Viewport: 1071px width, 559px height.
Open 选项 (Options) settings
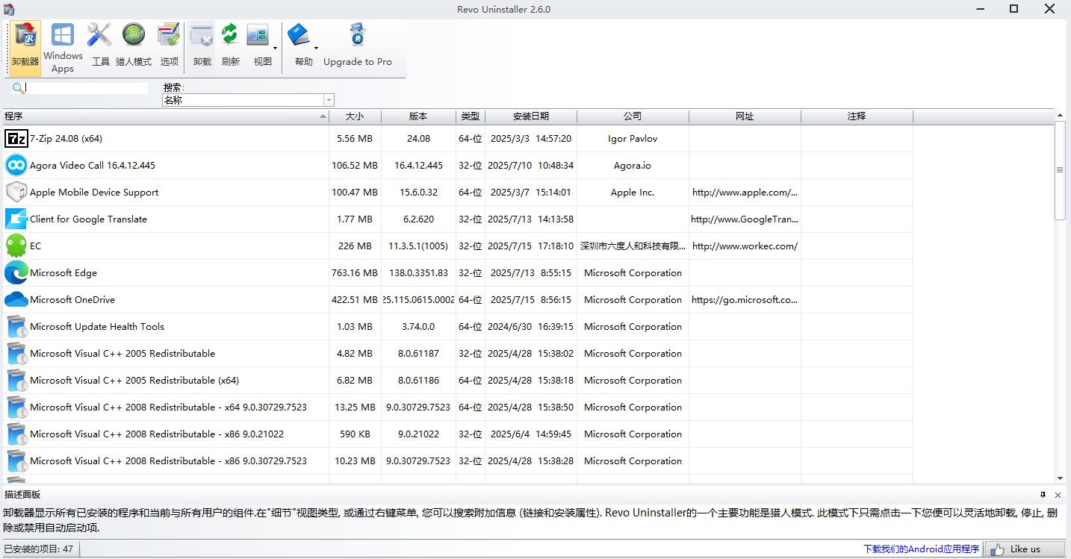(x=170, y=46)
